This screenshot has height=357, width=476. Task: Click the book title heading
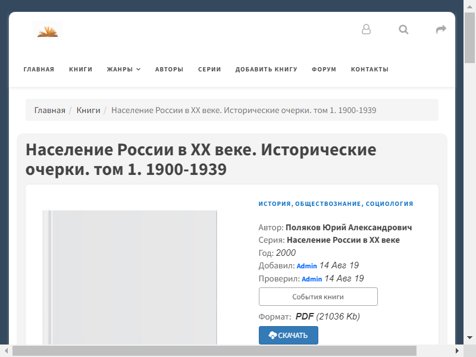201,159
